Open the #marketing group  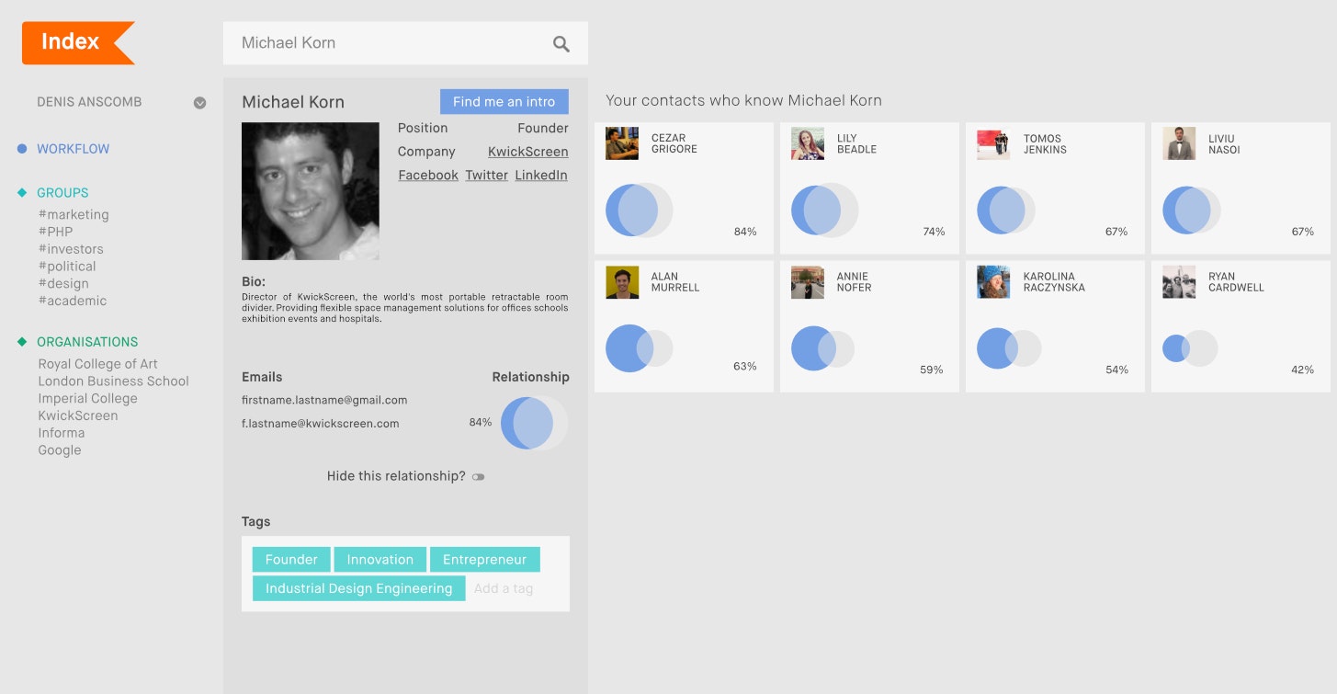coord(74,215)
